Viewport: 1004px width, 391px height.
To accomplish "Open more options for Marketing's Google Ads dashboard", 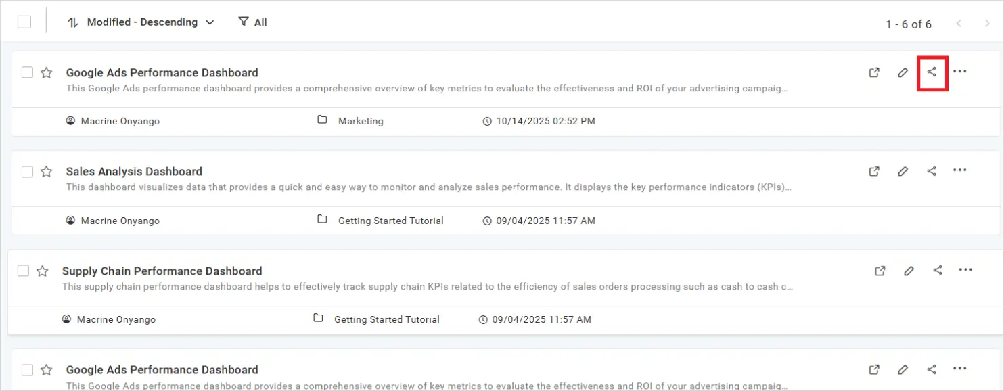I will click(960, 71).
